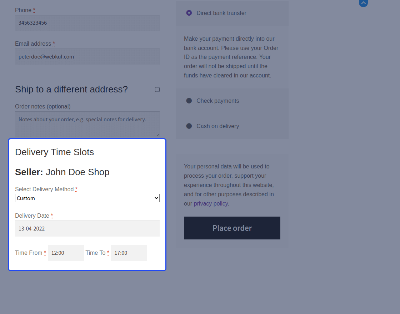
Task: Click the Delivery Date field
Action: point(87,229)
